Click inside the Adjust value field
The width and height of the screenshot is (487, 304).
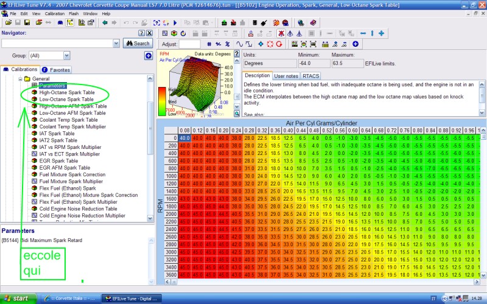point(190,44)
